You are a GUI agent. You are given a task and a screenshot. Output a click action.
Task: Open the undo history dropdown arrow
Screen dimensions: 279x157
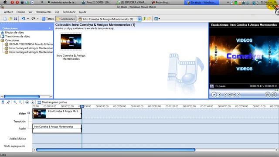tap(28, 19)
